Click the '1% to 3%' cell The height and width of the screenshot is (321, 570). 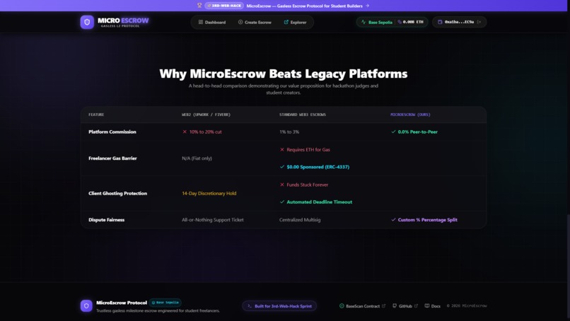click(289, 132)
